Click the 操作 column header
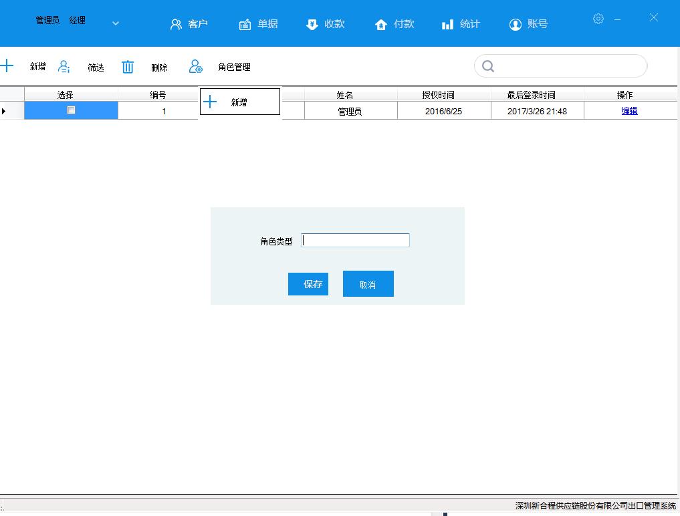 tap(631, 94)
